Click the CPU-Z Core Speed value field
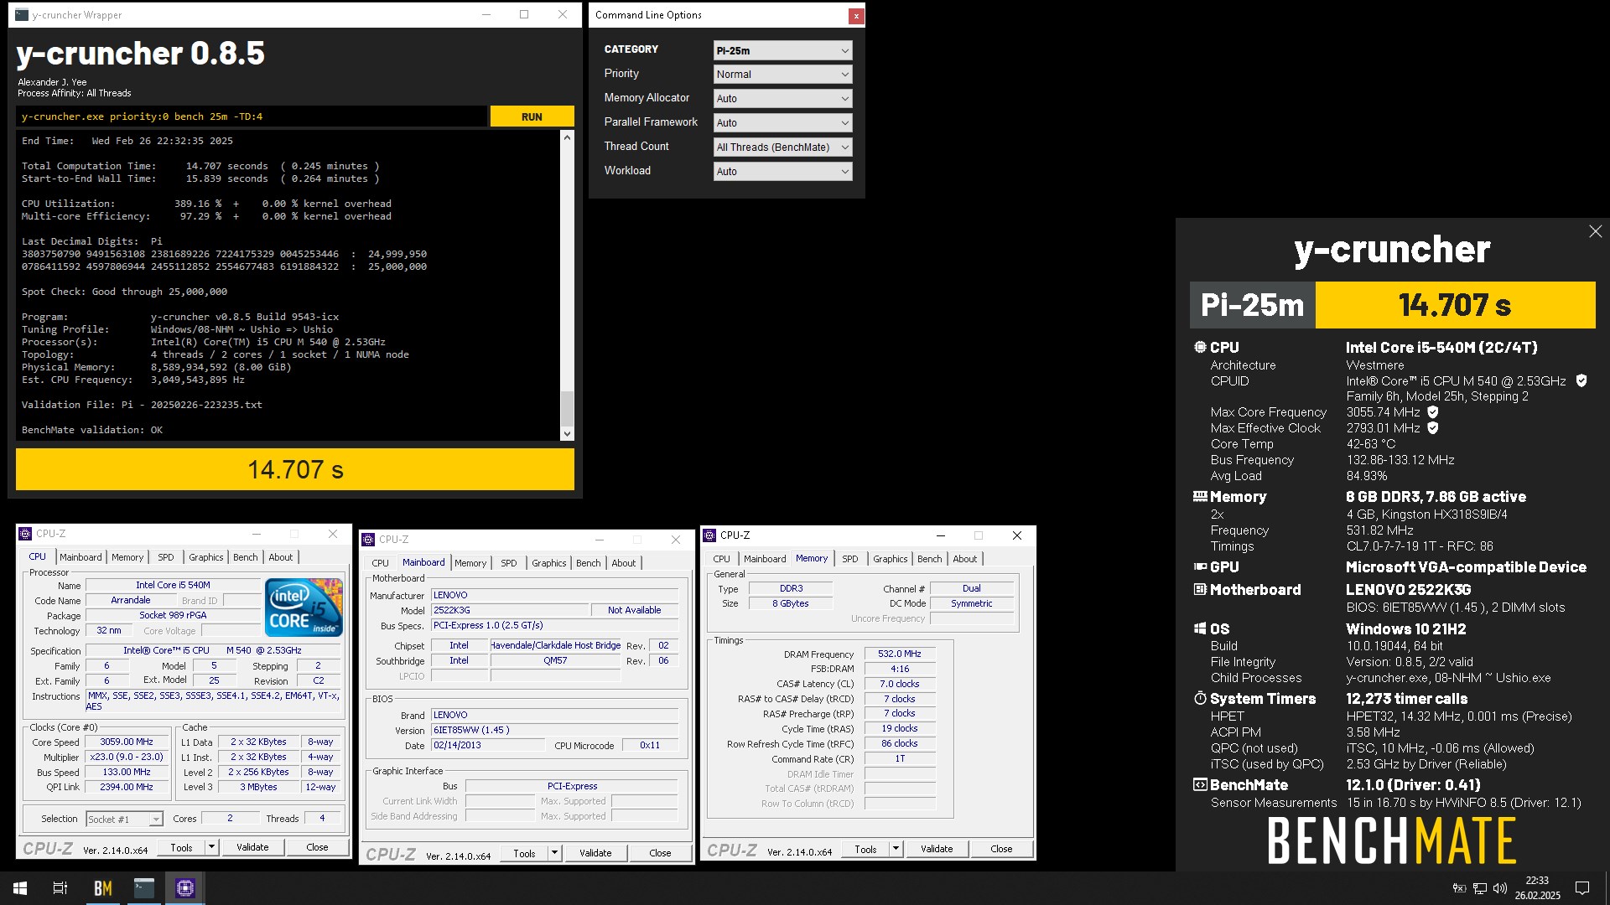 (127, 742)
